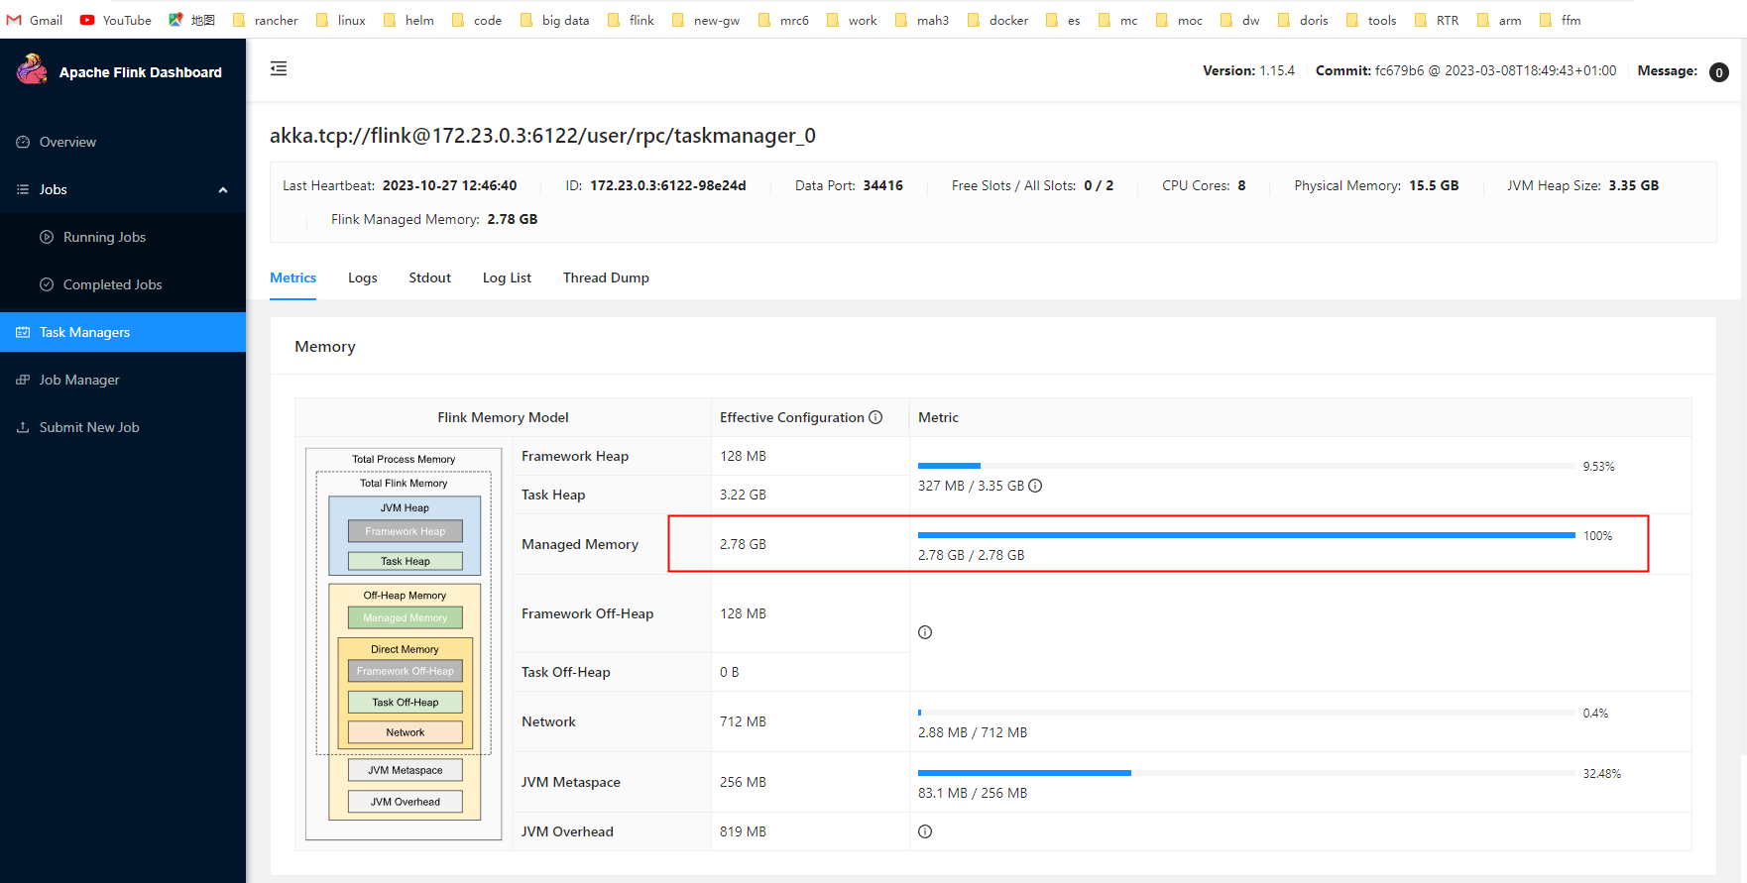This screenshot has width=1747, height=883.
Task: Click the Jobs menu item
Action: pyautogui.click(x=123, y=189)
